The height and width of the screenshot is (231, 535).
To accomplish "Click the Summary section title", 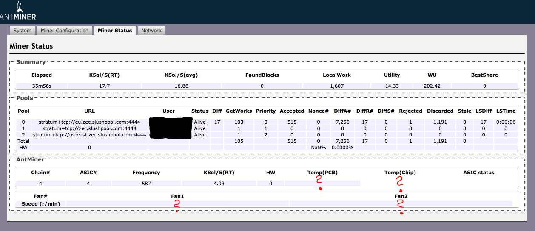I will (x=31, y=62).
